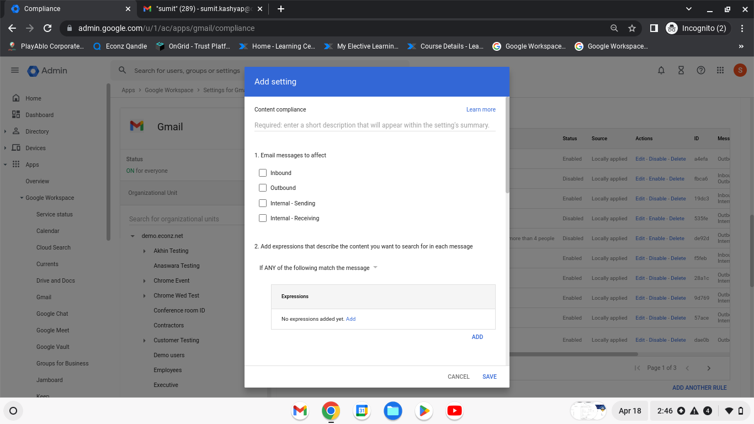Image resolution: width=754 pixels, height=424 pixels.
Task: Collapse Google Workspace sidebar subsection
Action: click(x=22, y=198)
